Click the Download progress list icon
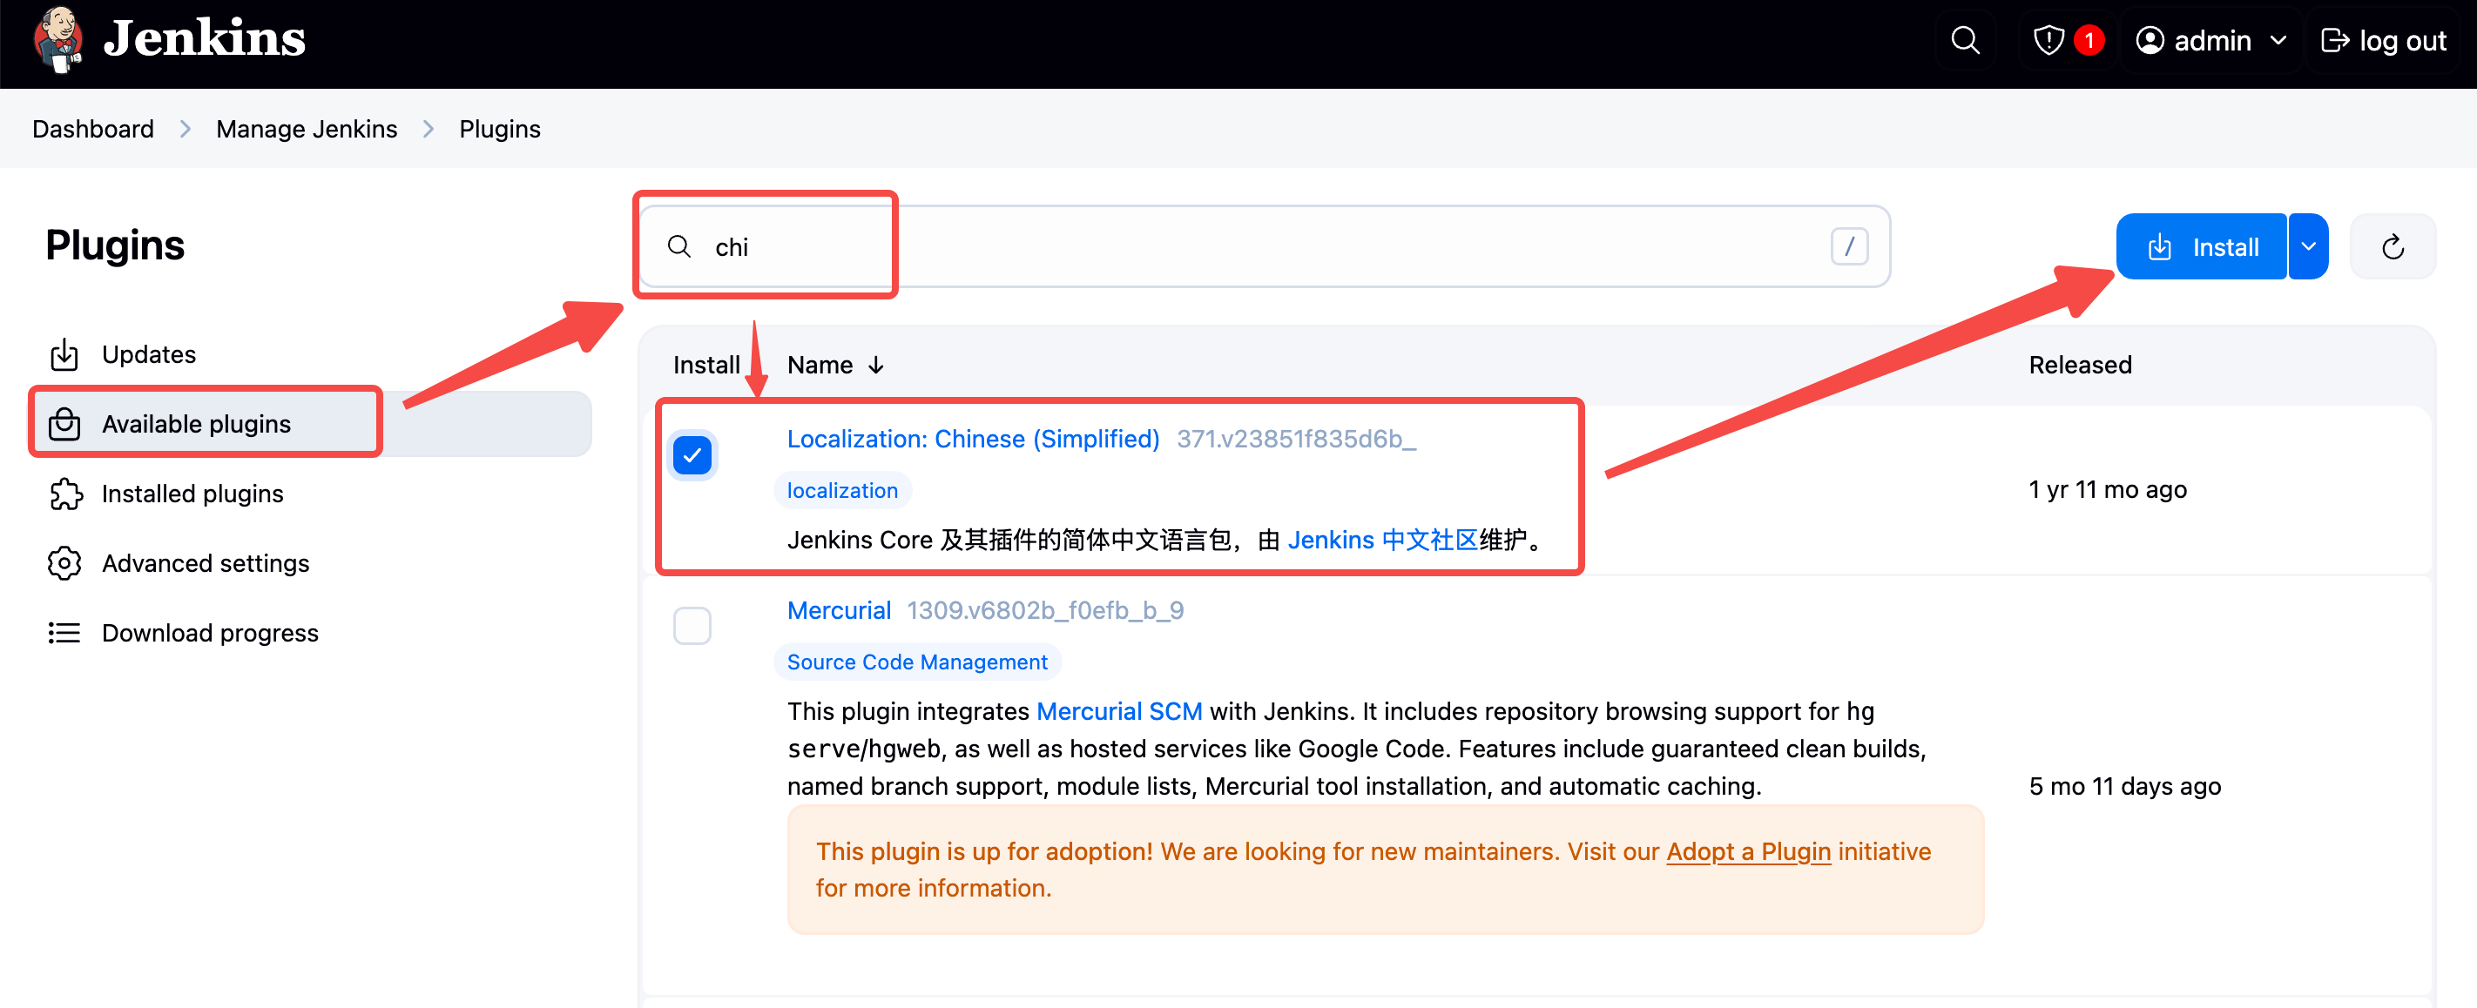2477x1008 pixels. (64, 633)
